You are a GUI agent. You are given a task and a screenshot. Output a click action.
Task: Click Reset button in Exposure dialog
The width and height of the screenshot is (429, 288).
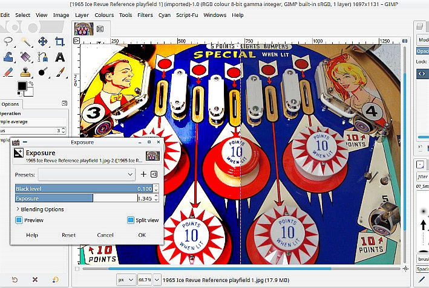[x=68, y=235]
